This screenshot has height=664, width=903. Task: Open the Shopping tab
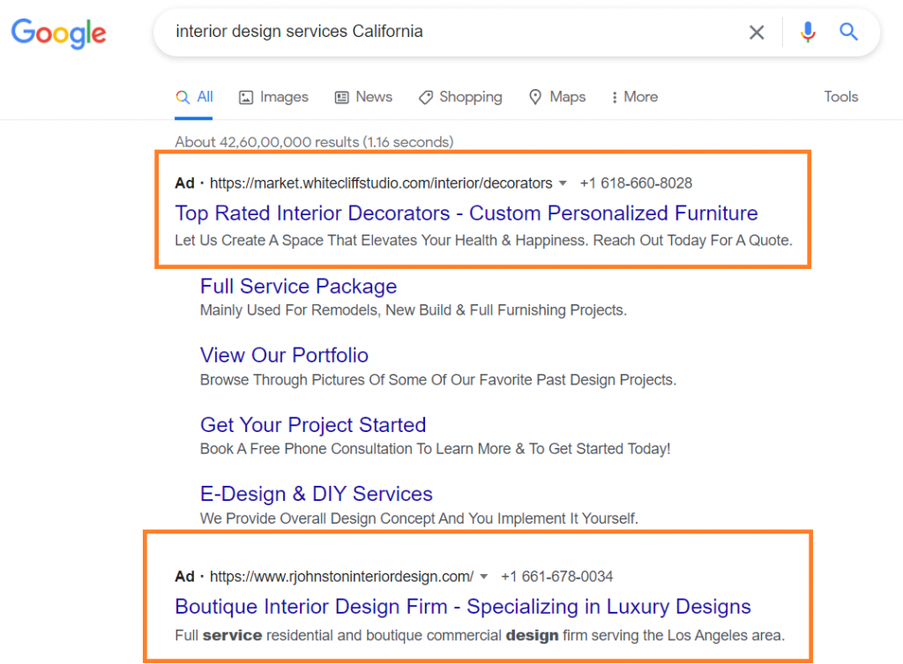point(460,97)
